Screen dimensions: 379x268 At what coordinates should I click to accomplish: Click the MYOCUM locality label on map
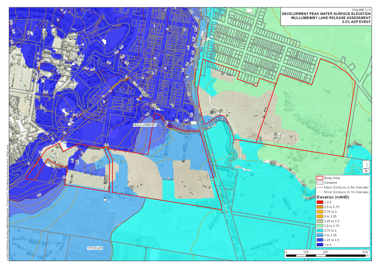95,248
